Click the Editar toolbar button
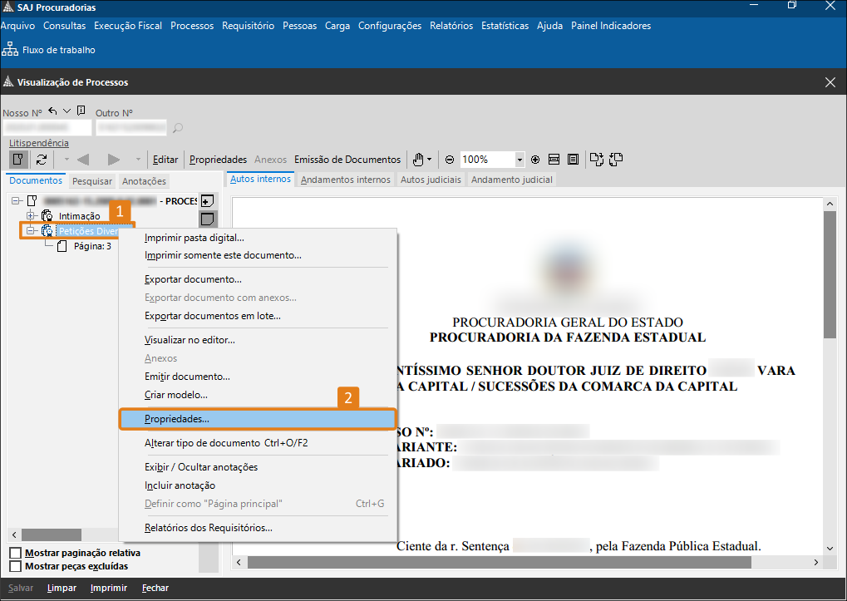 click(x=165, y=160)
